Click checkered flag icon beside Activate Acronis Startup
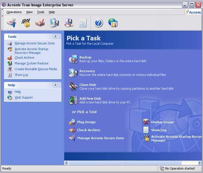 (10, 49)
